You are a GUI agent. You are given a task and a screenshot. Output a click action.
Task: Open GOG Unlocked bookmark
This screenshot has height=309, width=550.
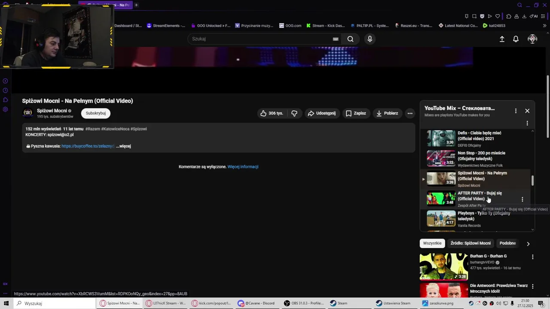(211, 26)
